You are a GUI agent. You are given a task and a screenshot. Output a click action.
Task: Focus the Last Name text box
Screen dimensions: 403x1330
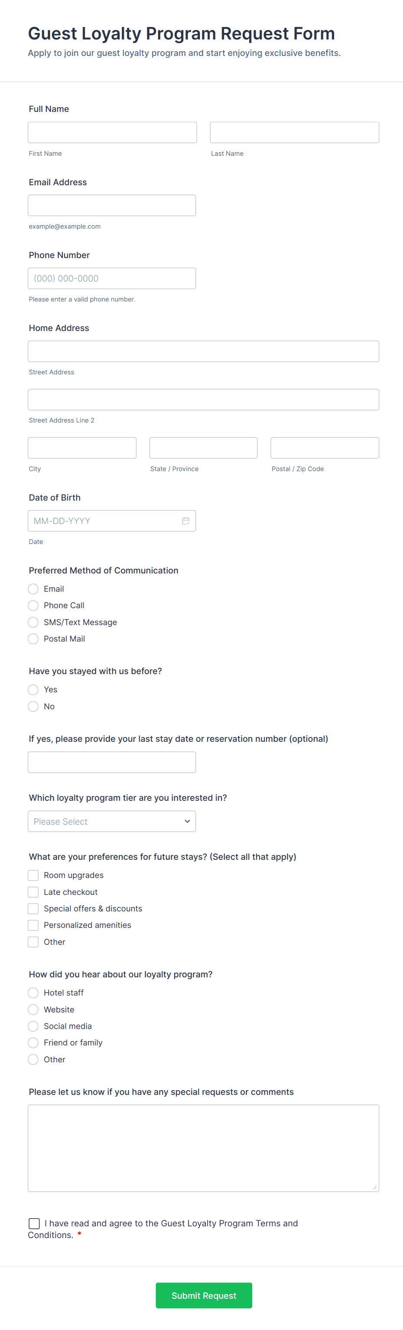coord(294,132)
